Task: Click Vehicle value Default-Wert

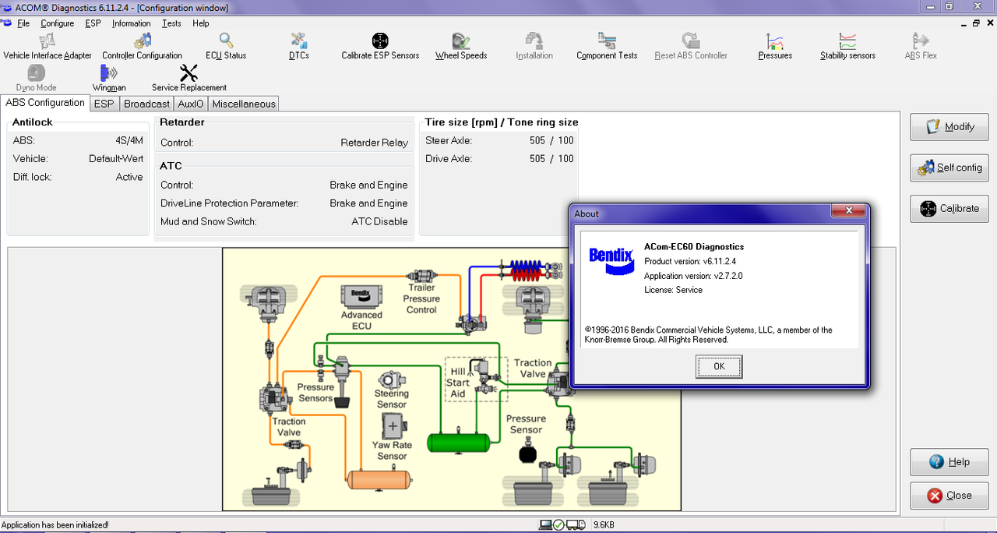Action: point(116,158)
